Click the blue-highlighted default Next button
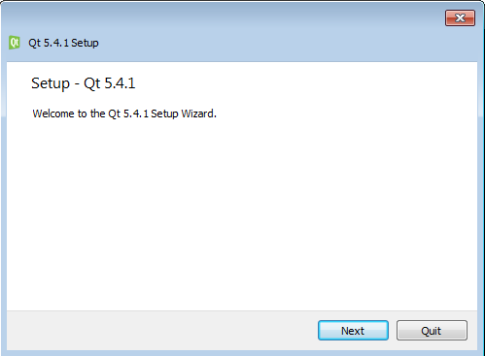 [x=353, y=331]
